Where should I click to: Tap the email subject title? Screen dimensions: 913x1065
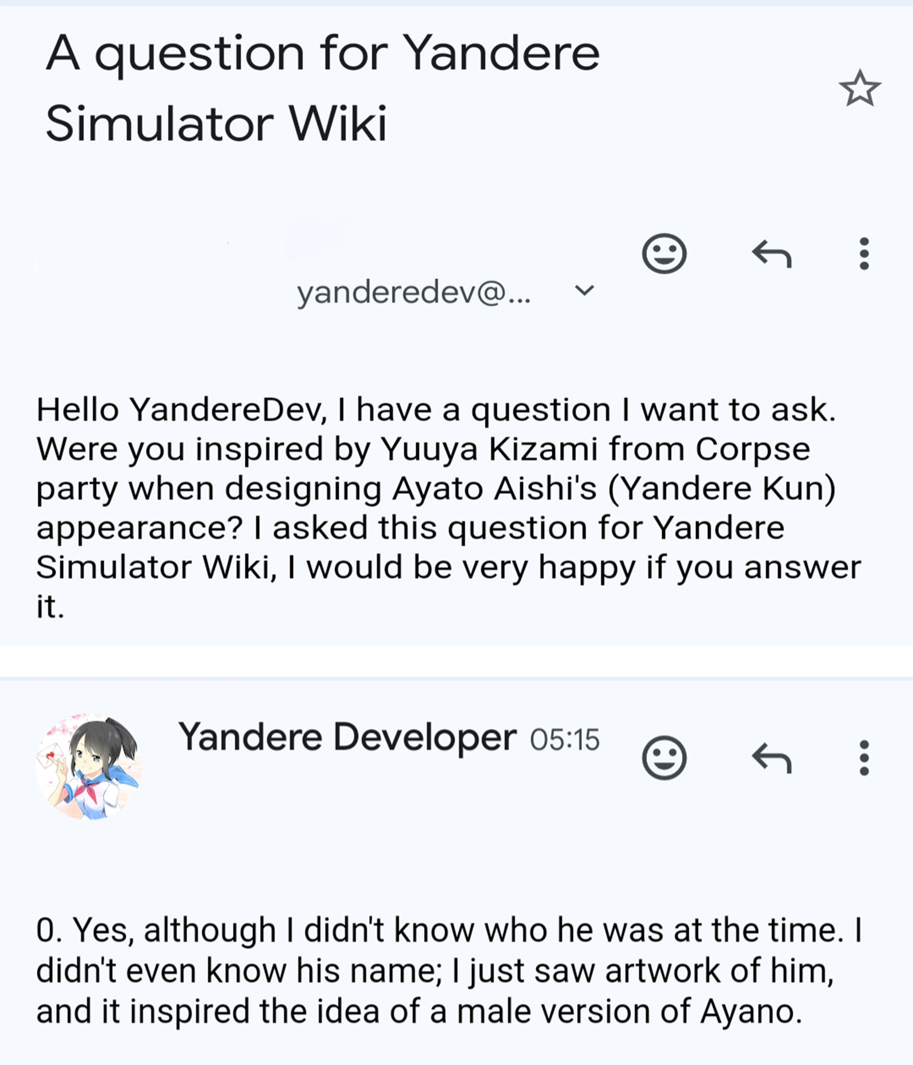tap(322, 87)
